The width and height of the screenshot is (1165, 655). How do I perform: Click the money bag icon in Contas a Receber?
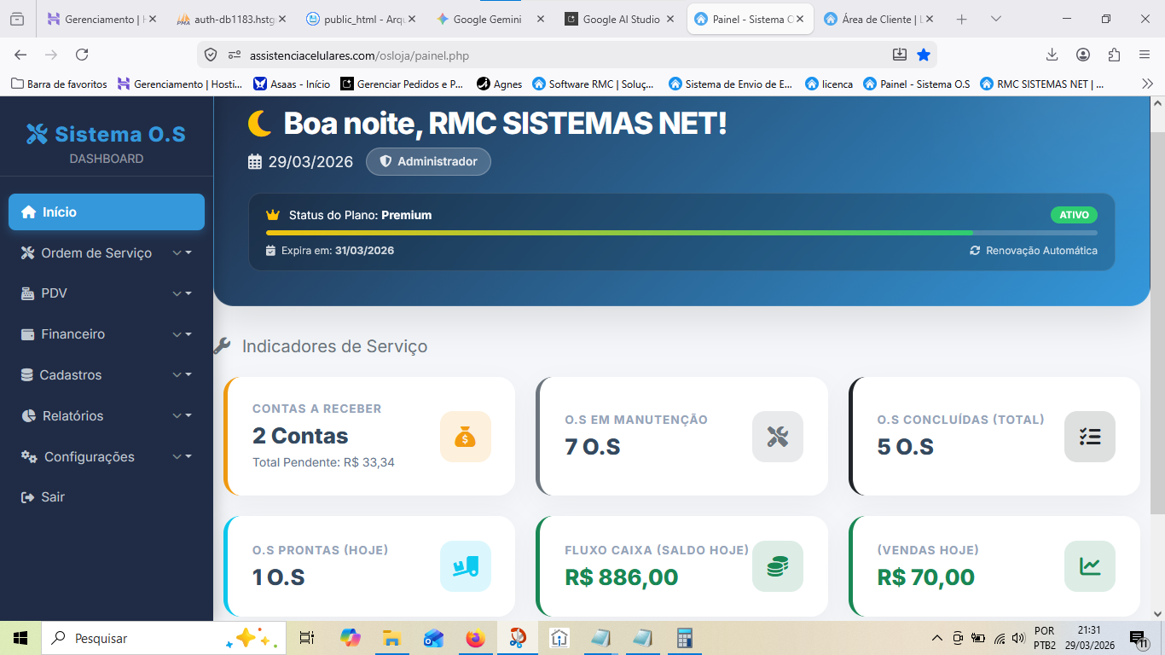coord(465,437)
